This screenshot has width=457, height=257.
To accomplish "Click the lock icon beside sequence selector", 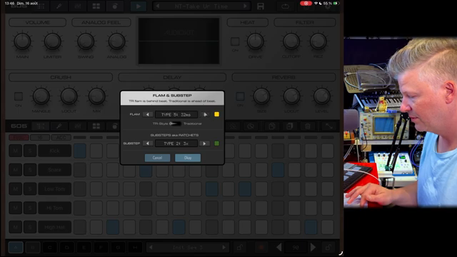I will tap(240, 248).
